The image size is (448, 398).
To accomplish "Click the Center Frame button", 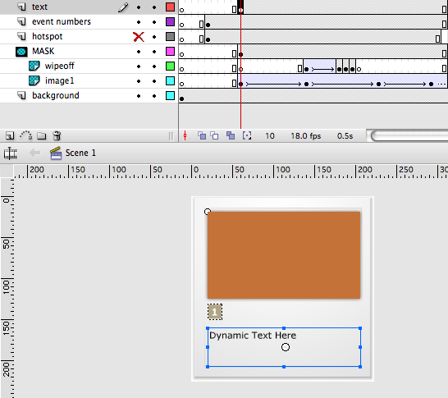I will click(185, 135).
